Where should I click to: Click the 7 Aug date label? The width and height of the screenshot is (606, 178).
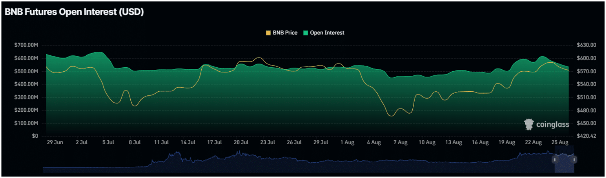click(x=400, y=142)
